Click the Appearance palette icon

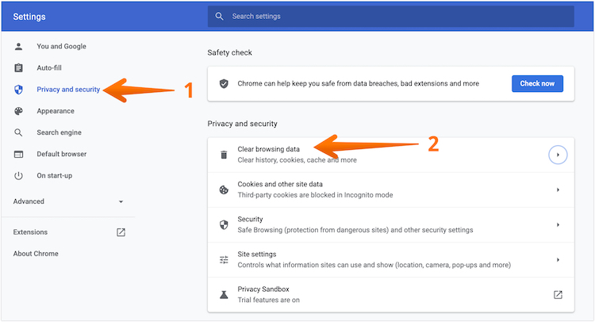click(x=19, y=111)
